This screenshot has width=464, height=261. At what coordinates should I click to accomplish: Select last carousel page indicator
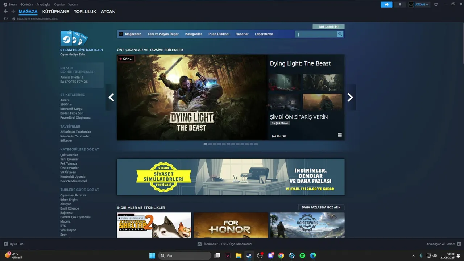(x=256, y=144)
